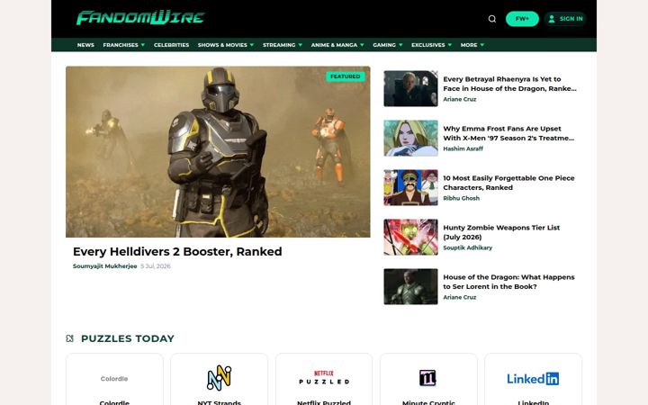This screenshot has height=405, width=648.
Task: Expand the More dropdown arrow
Action: (x=481, y=45)
